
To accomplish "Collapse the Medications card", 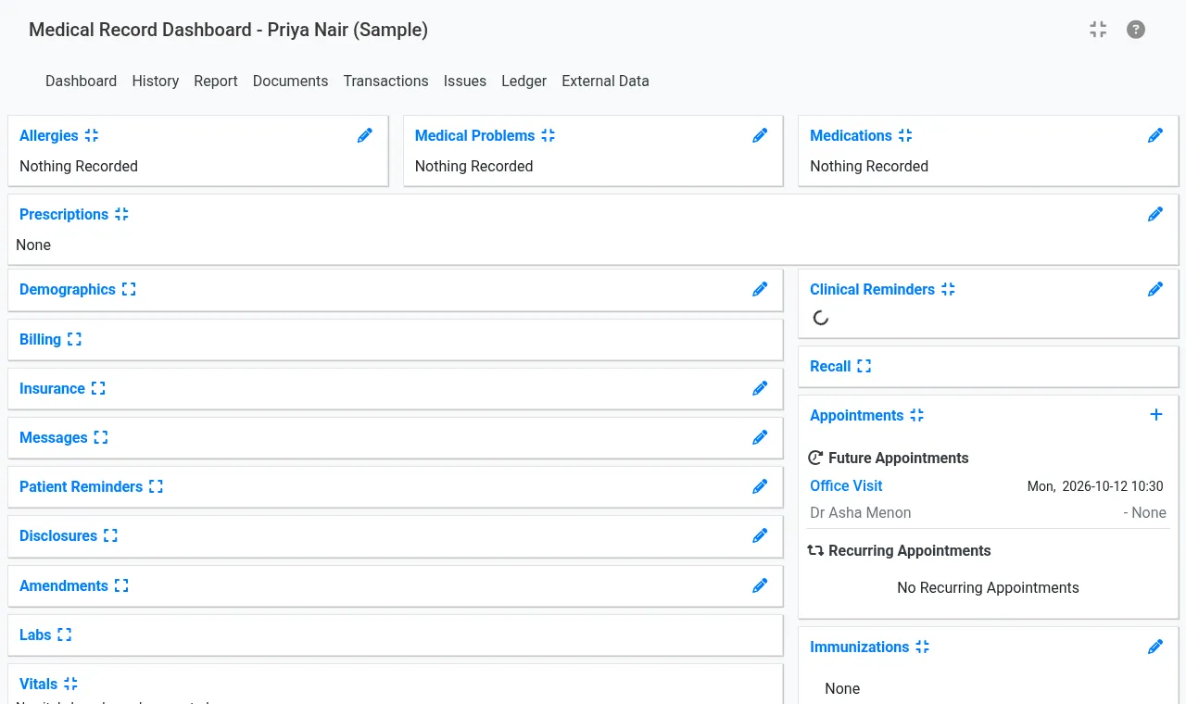I will click(x=905, y=135).
